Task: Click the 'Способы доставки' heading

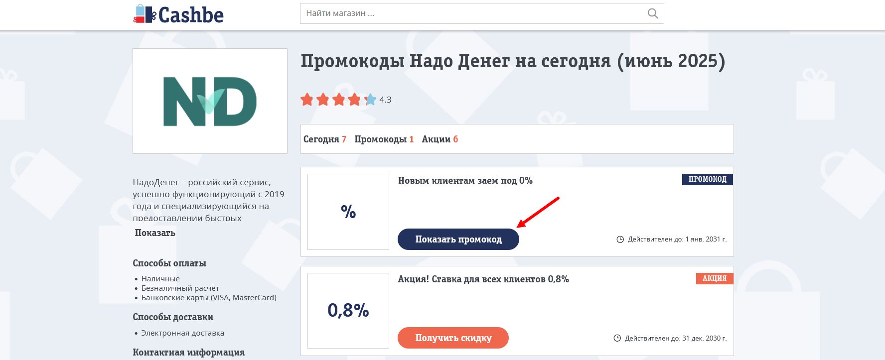Action: pos(173,317)
